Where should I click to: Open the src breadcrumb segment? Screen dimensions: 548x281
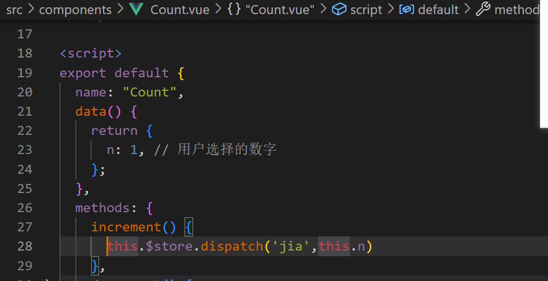tap(14, 10)
